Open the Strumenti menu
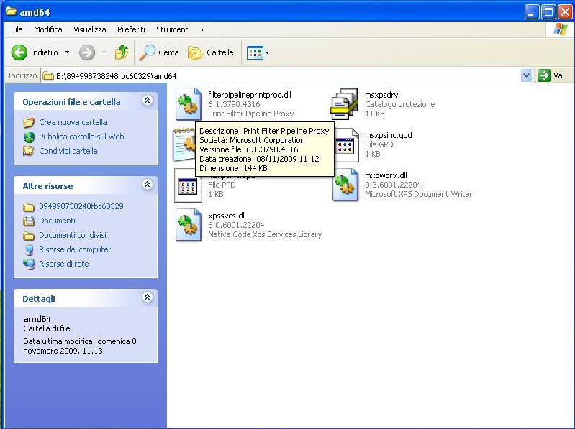The width and height of the screenshot is (575, 429). [x=173, y=29]
